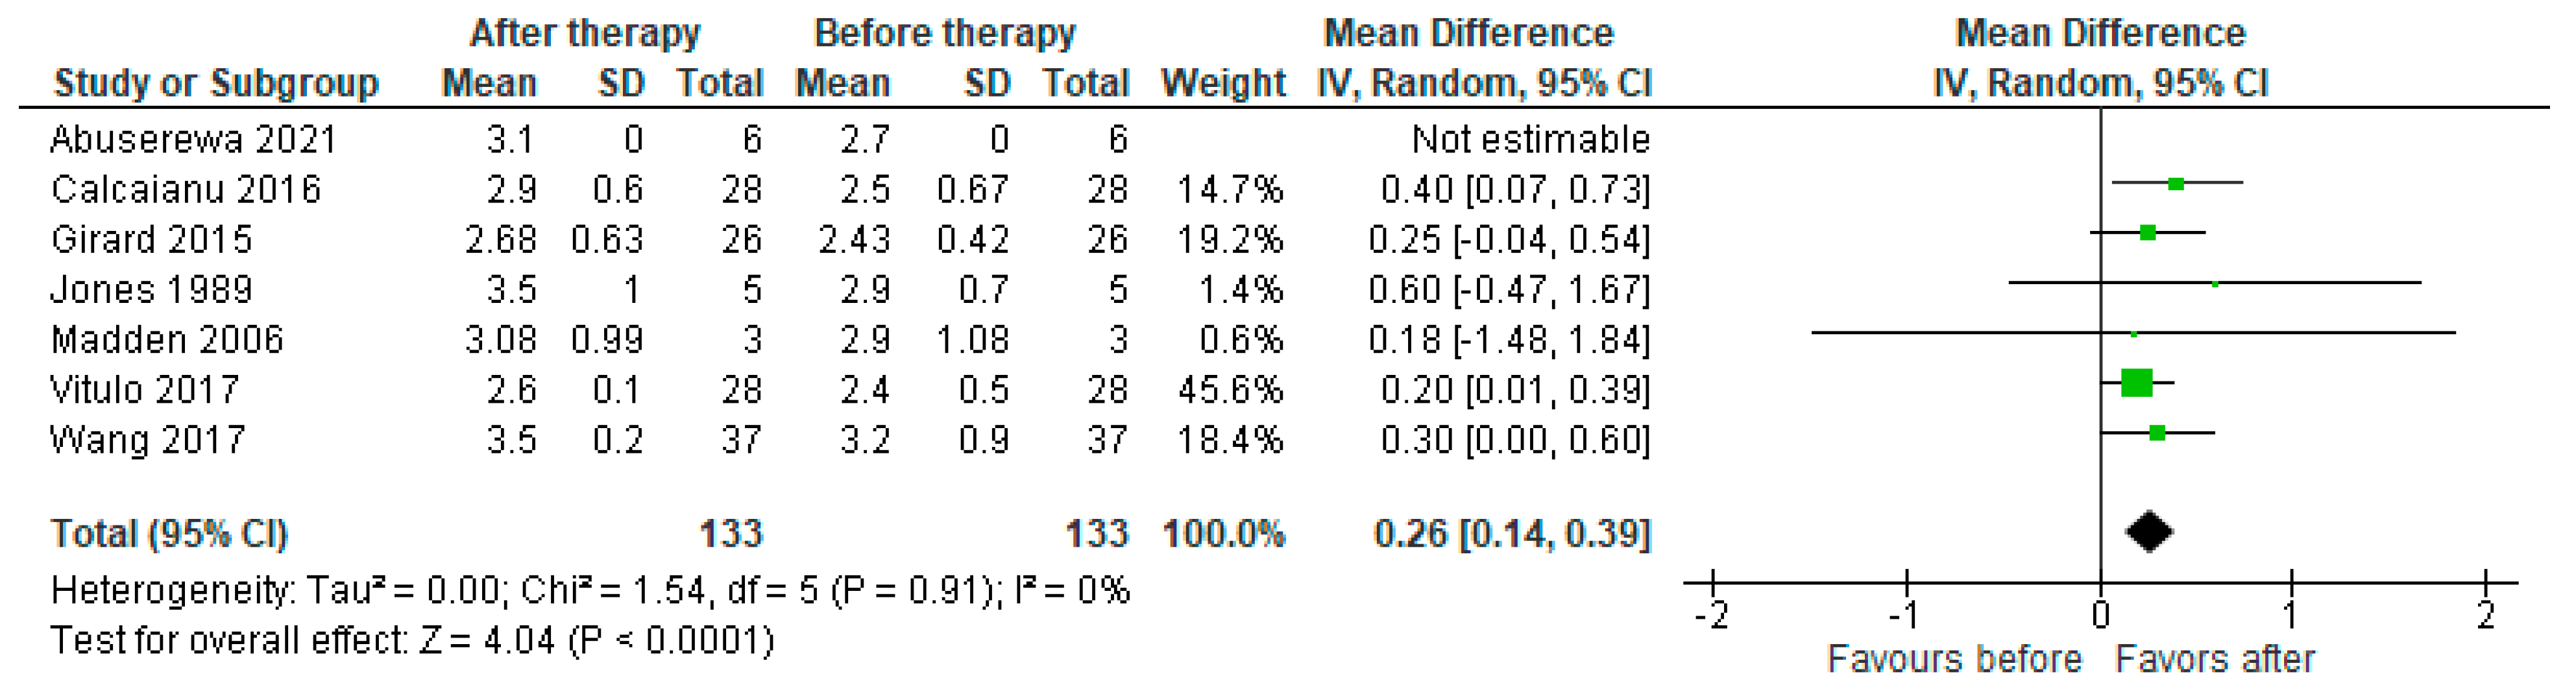The width and height of the screenshot is (2576, 696).
Task: Click the "Favors after" axis label
Action: tap(2215, 659)
